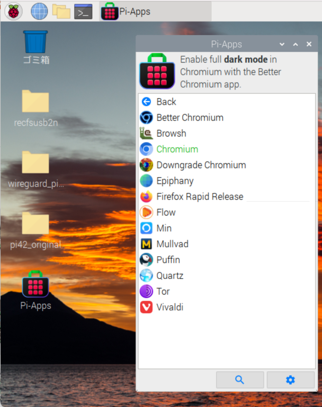Minimize the Pi-Apps window

pos(282,44)
